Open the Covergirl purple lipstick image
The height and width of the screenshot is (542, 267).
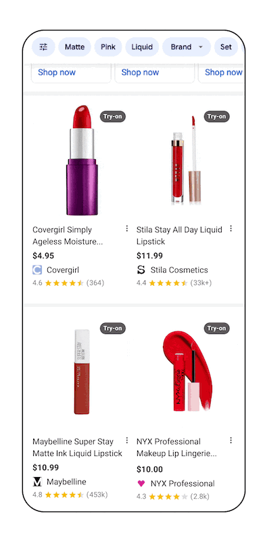[x=82, y=161]
